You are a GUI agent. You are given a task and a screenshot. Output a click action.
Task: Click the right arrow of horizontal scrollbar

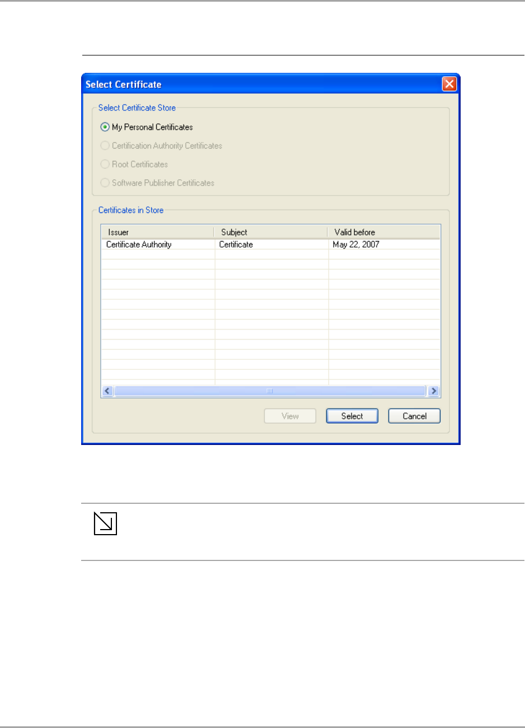point(433,391)
